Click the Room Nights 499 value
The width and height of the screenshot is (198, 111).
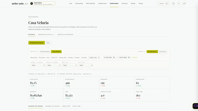pyautogui.click(x=67, y=83)
